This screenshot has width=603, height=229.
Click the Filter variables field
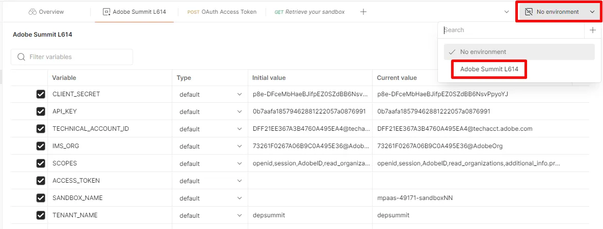72,57
